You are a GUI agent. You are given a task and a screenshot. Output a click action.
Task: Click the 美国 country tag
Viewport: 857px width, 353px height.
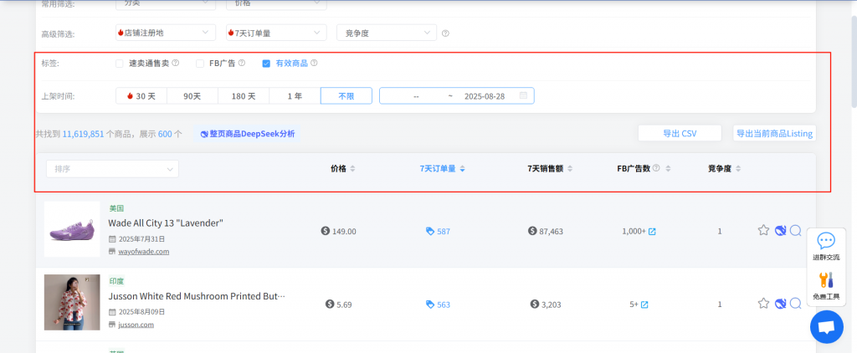click(116, 208)
